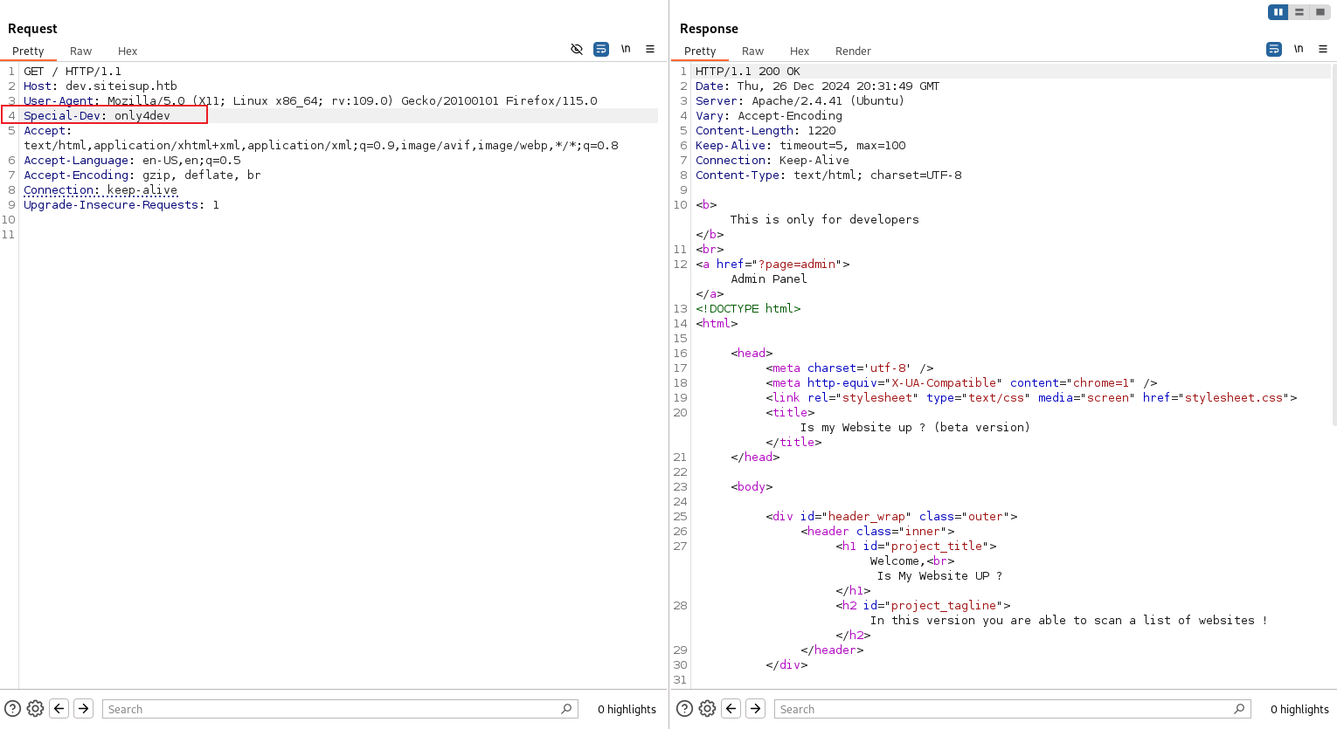The height and width of the screenshot is (729, 1337).
Task: Click the HTTP/1.1 200 OK status line
Action: 748,71
